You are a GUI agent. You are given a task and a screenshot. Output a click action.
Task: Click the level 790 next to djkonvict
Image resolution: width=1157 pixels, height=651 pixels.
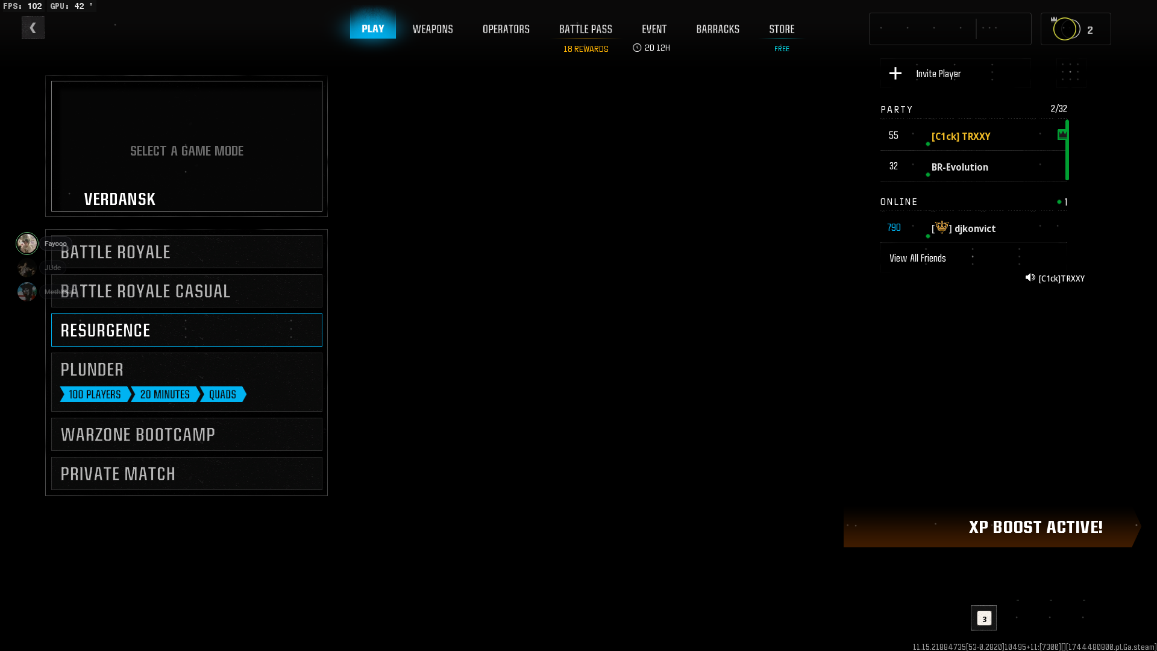(x=894, y=228)
